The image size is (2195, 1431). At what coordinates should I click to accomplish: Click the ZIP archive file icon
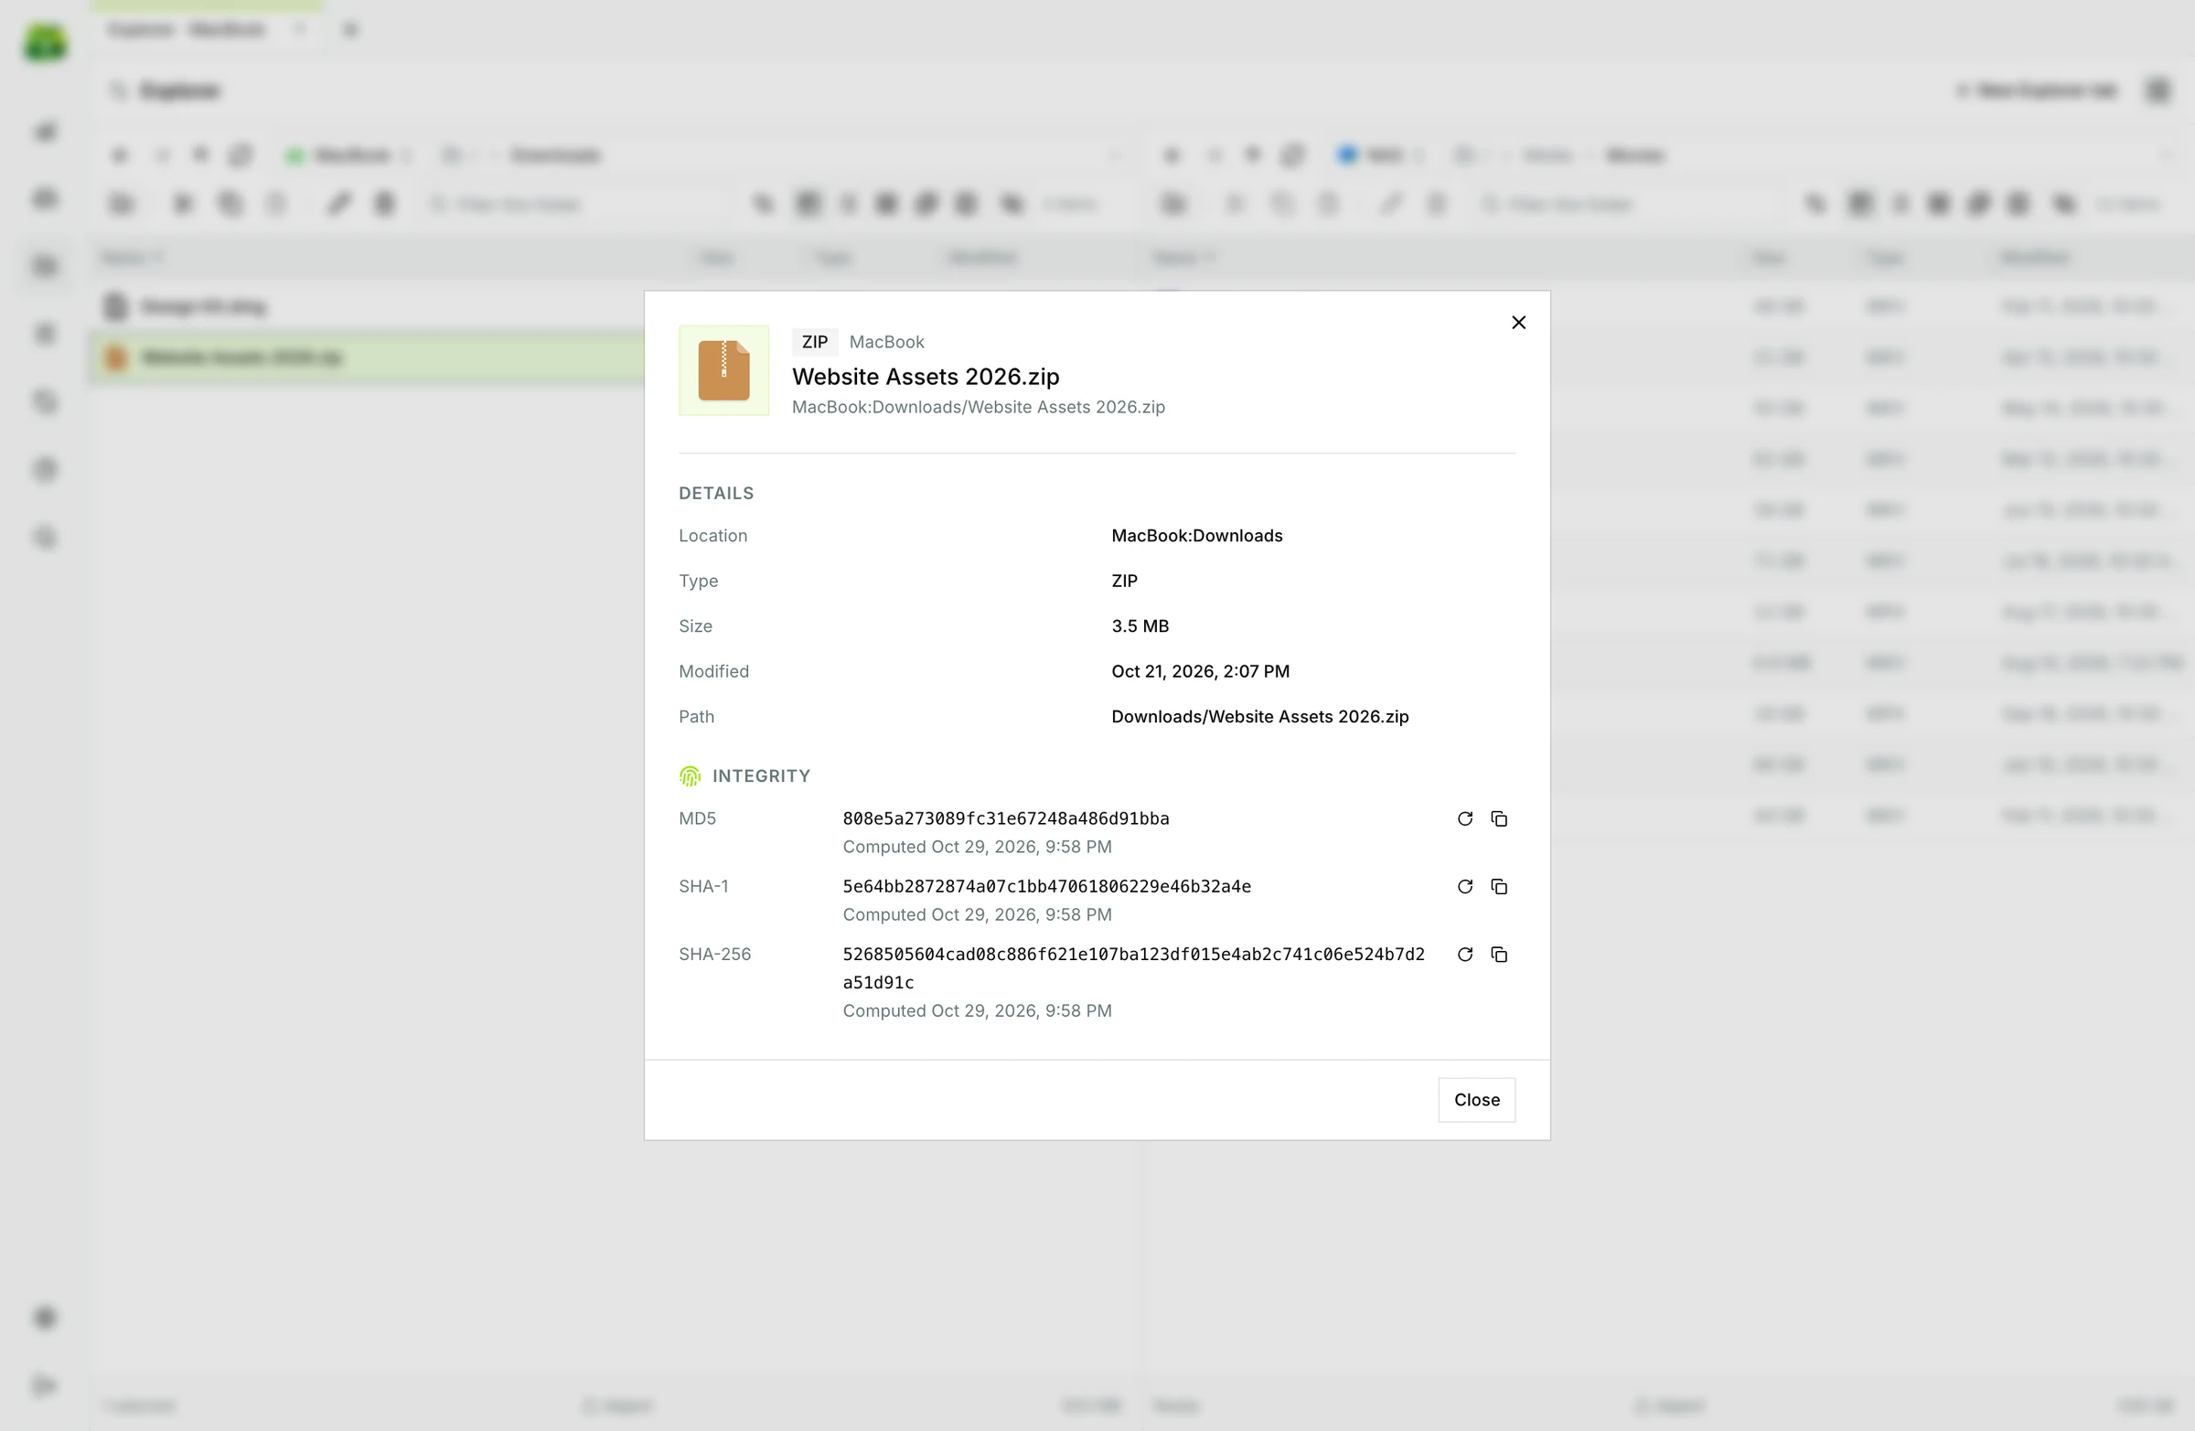(x=724, y=370)
